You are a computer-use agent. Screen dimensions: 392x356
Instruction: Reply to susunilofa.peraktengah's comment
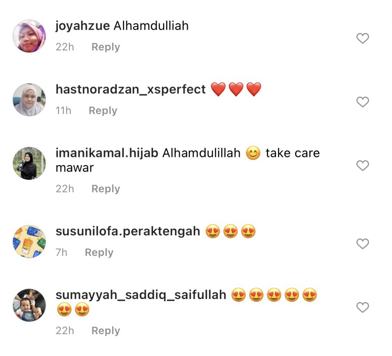pyautogui.click(x=99, y=252)
